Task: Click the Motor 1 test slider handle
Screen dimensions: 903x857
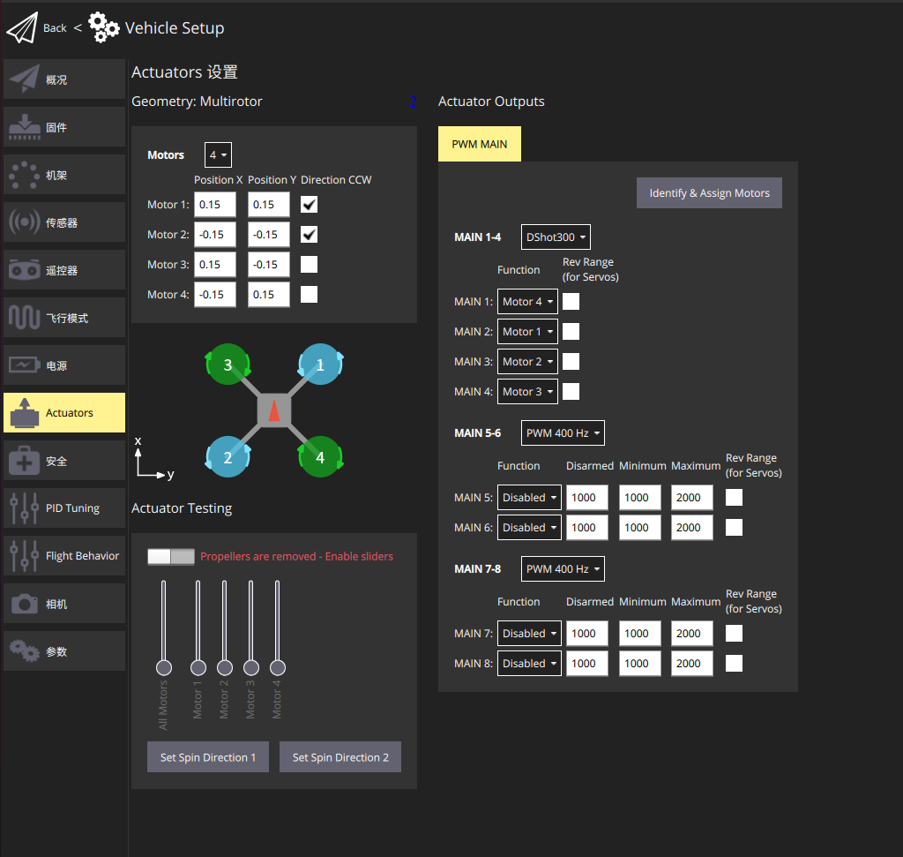Action: coord(198,668)
